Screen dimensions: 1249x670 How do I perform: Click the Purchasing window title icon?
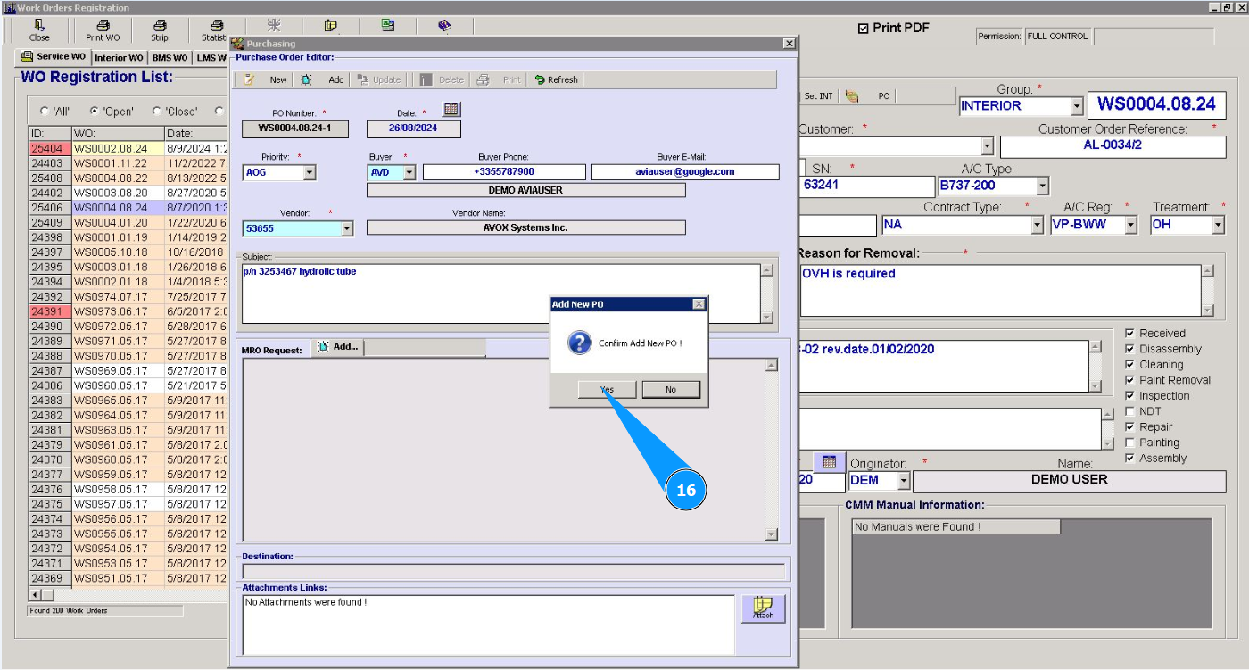point(237,43)
